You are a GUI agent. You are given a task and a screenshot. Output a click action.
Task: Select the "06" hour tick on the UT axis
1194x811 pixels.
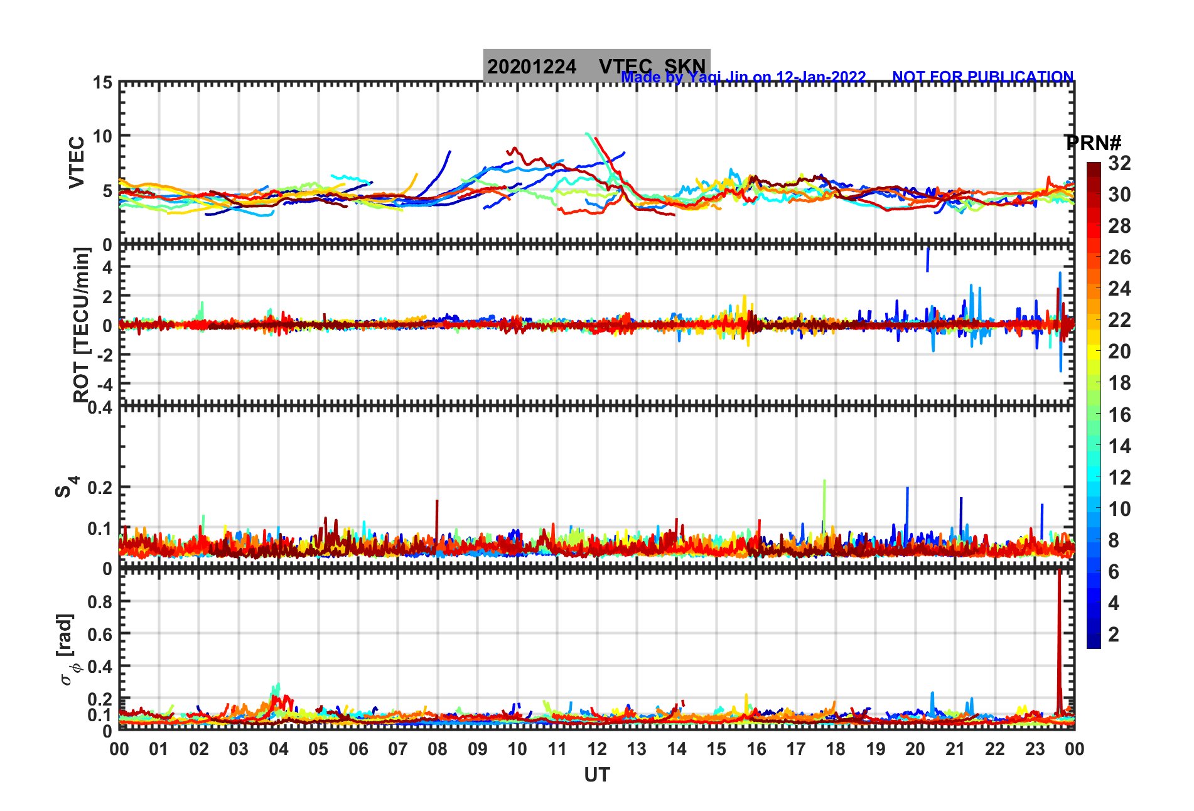tap(358, 749)
